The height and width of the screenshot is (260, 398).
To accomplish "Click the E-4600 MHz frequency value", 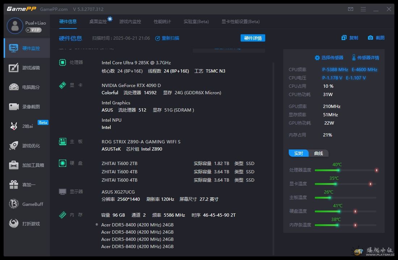I will point(364,69).
